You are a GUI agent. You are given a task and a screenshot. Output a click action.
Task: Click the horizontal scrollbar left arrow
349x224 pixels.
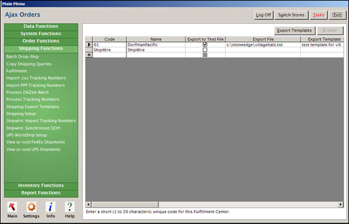[x=89, y=204]
